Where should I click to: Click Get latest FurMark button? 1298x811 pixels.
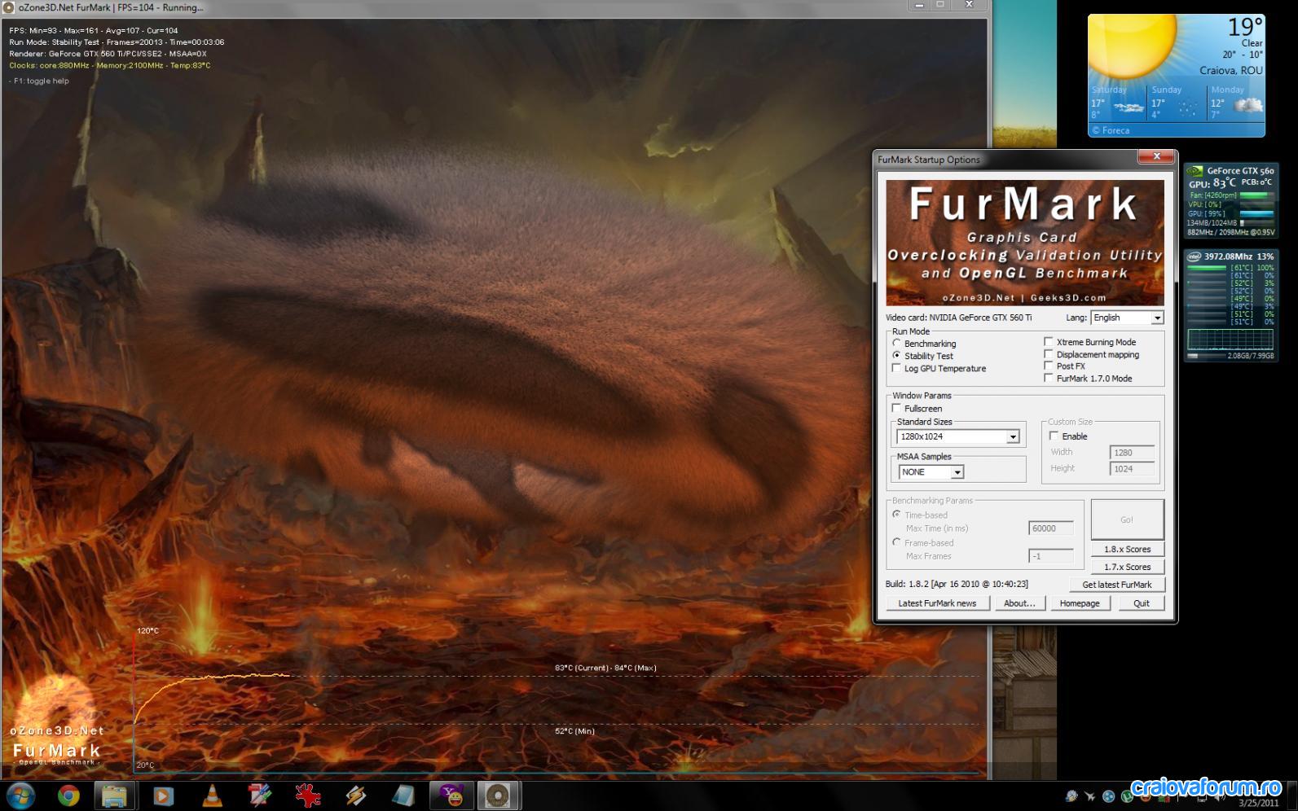(1117, 585)
